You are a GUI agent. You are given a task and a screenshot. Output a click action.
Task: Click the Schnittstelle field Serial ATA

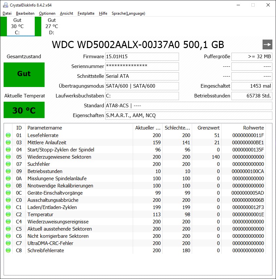pos(142,76)
